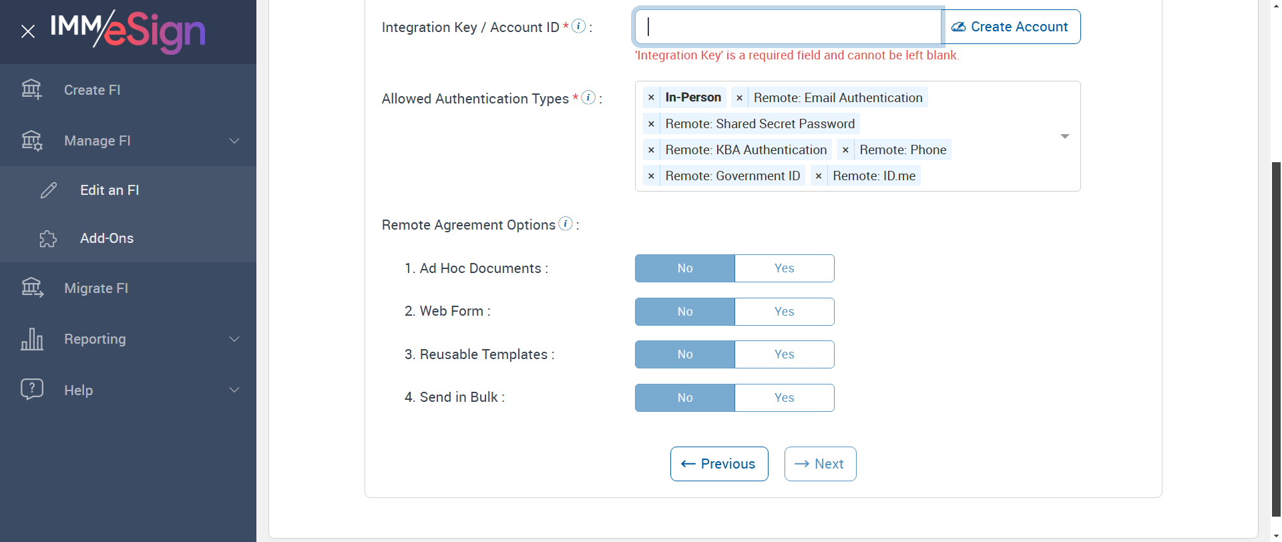Click the Edit an FI pencil icon
Image resolution: width=1282 pixels, height=542 pixels.
pos(49,190)
